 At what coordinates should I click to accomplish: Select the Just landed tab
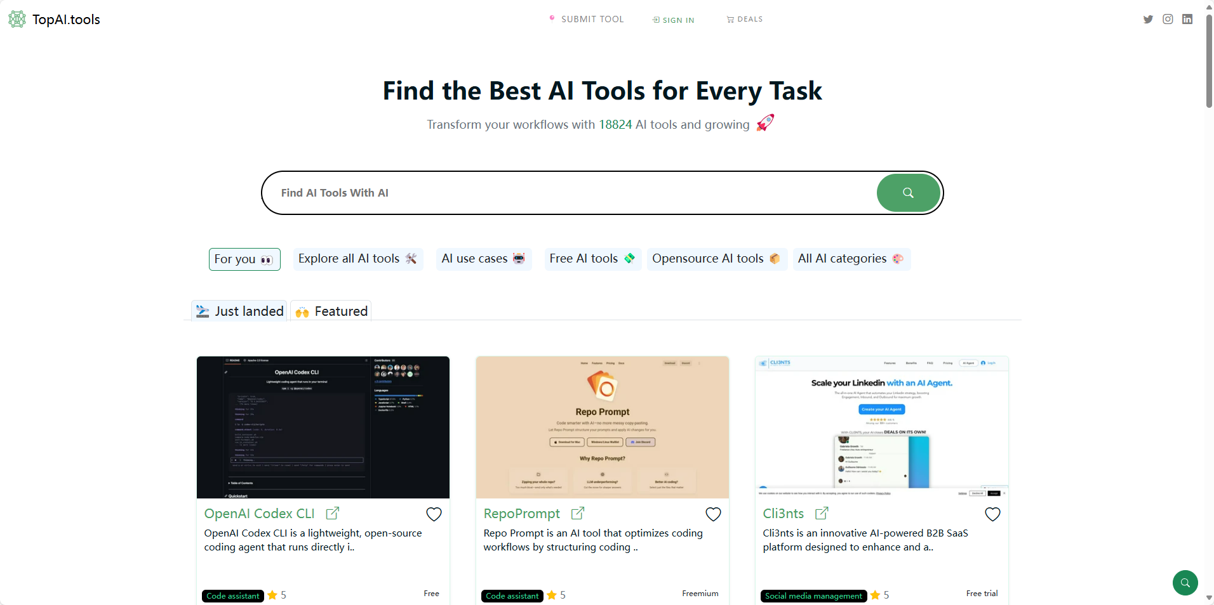240,311
